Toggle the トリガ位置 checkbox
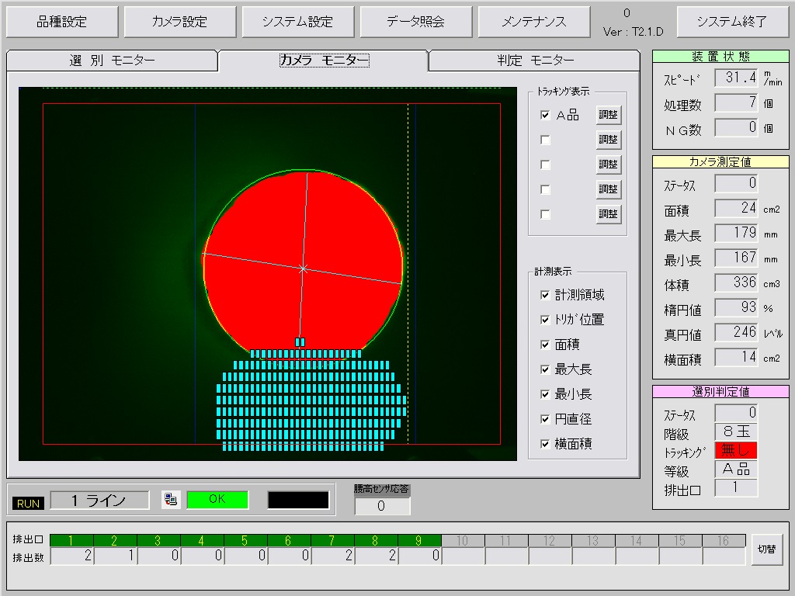Viewport: 795px width, 596px height. coord(546,320)
